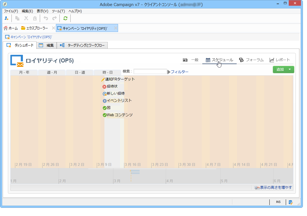Switch to the ダッシュボード tab
Viewport: 307px width, 216px height.
click(20, 45)
